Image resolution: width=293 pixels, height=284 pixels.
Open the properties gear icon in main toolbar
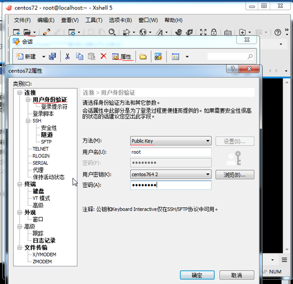click(x=72, y=32)
